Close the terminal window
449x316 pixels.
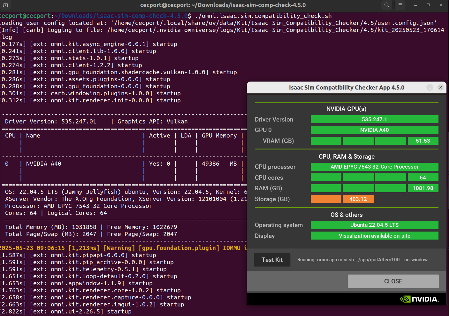[441, 5]
